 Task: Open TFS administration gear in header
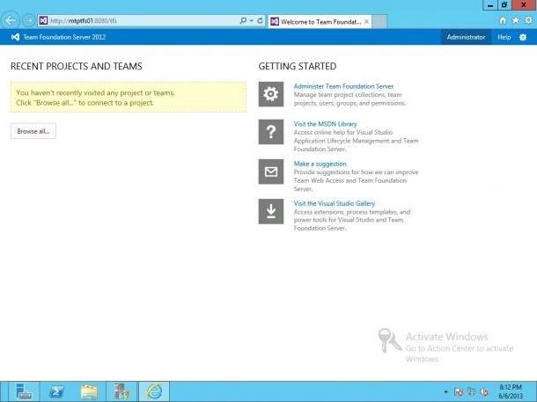(523, 37)
